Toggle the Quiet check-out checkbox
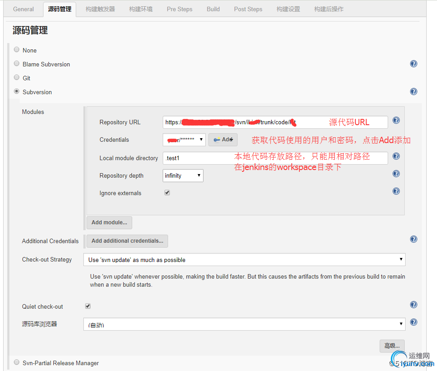 click(88, 306)
